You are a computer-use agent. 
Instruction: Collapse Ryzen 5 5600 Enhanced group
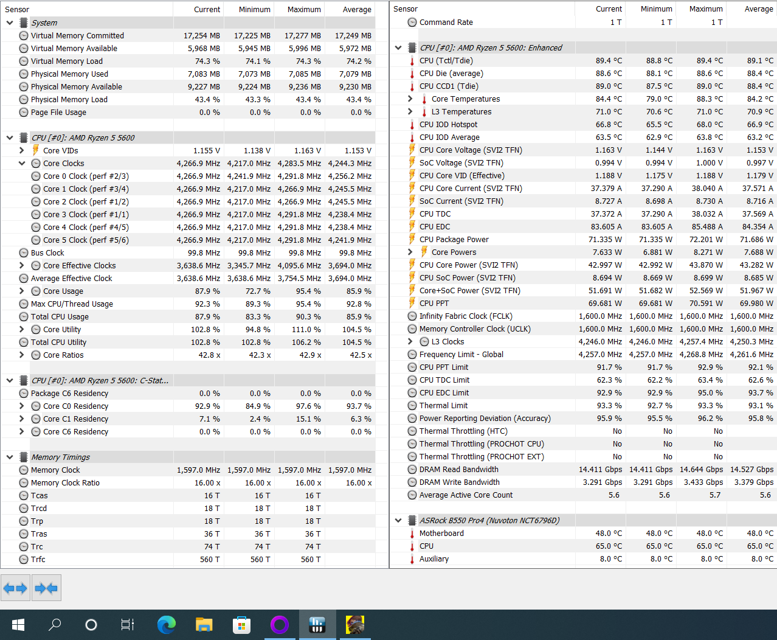pos(398,48)
